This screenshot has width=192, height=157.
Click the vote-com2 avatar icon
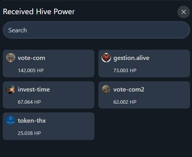pos(106,89)
